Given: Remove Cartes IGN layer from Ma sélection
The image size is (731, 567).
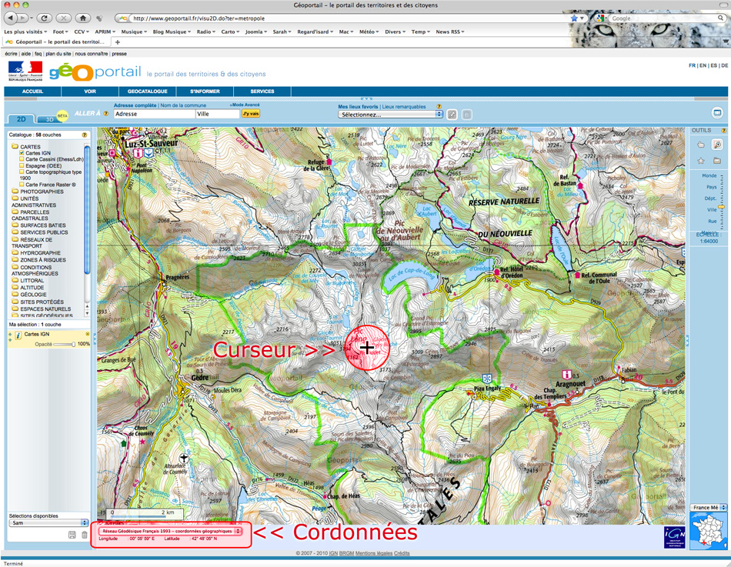Looking at the screenshot, I should tap(87, 335).
